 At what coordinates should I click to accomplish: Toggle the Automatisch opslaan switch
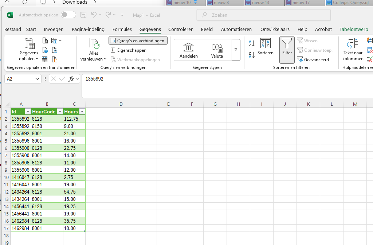(68, 15)
